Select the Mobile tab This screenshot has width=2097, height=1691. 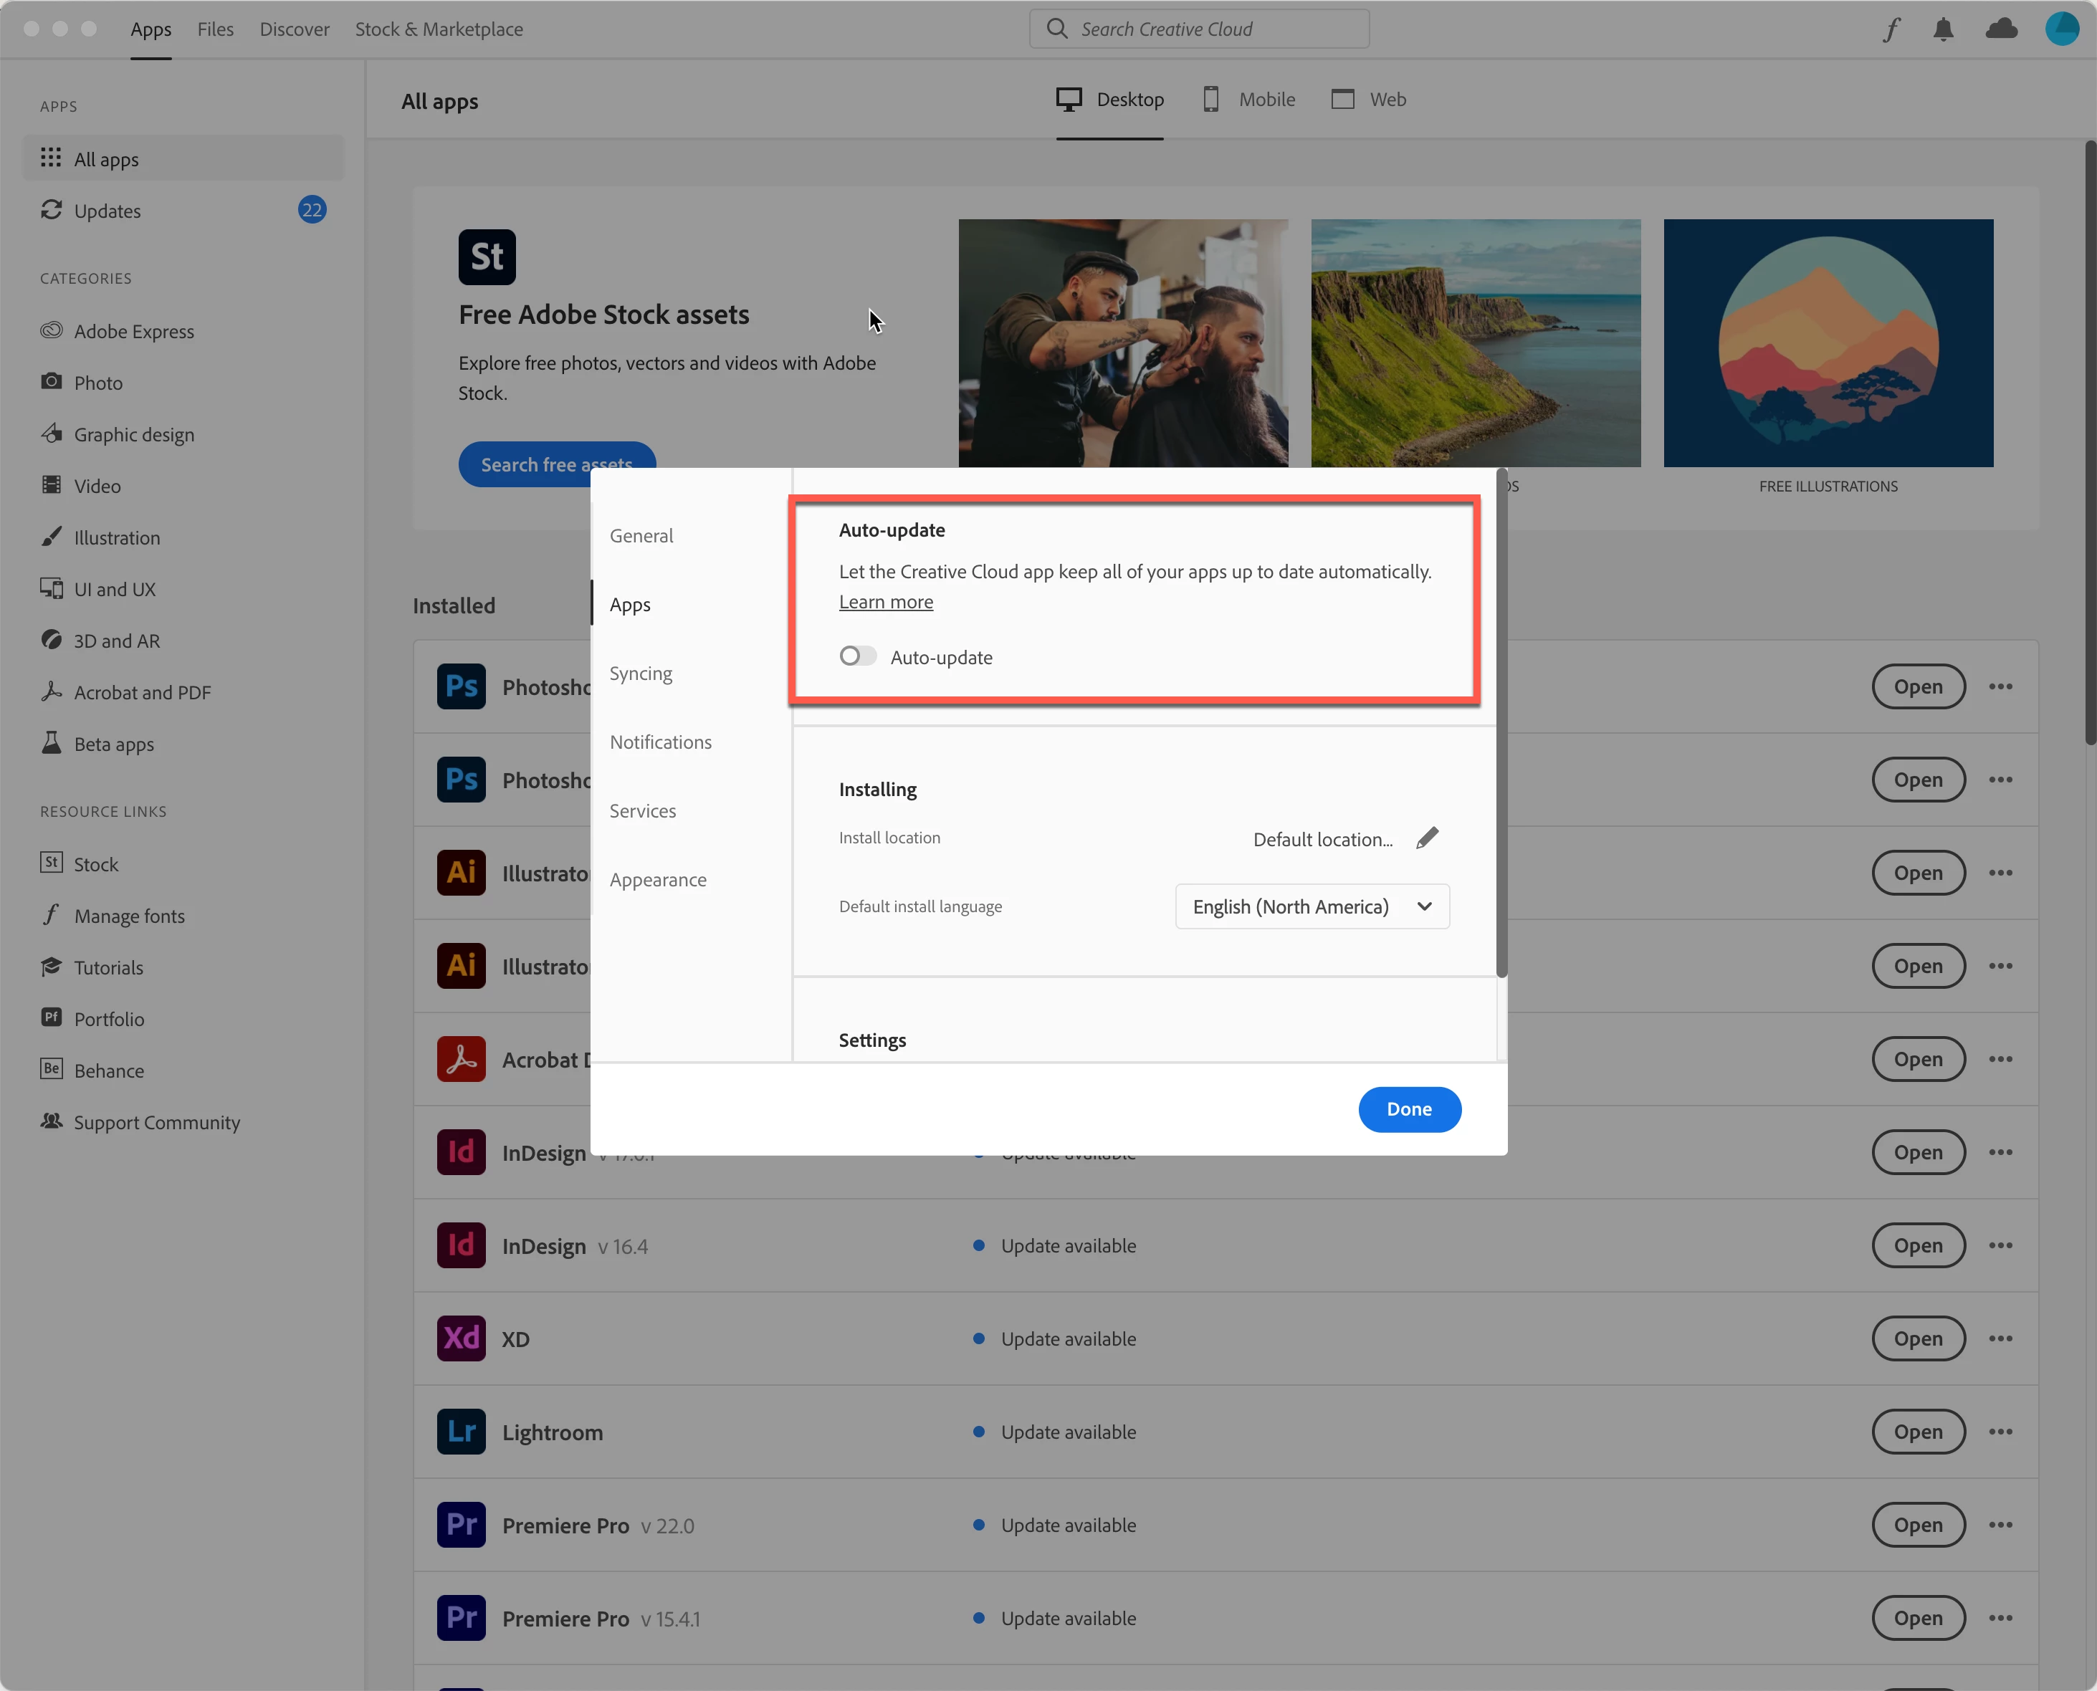[x=1249, y=100]
